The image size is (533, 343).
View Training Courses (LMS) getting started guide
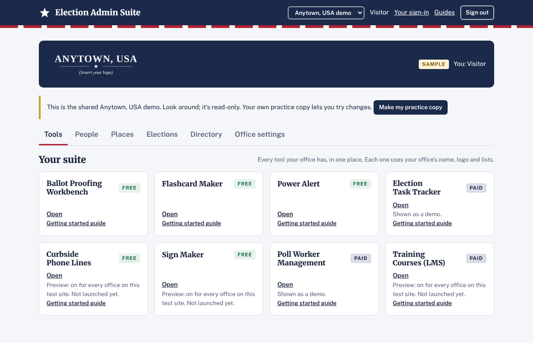click(422, 303)
